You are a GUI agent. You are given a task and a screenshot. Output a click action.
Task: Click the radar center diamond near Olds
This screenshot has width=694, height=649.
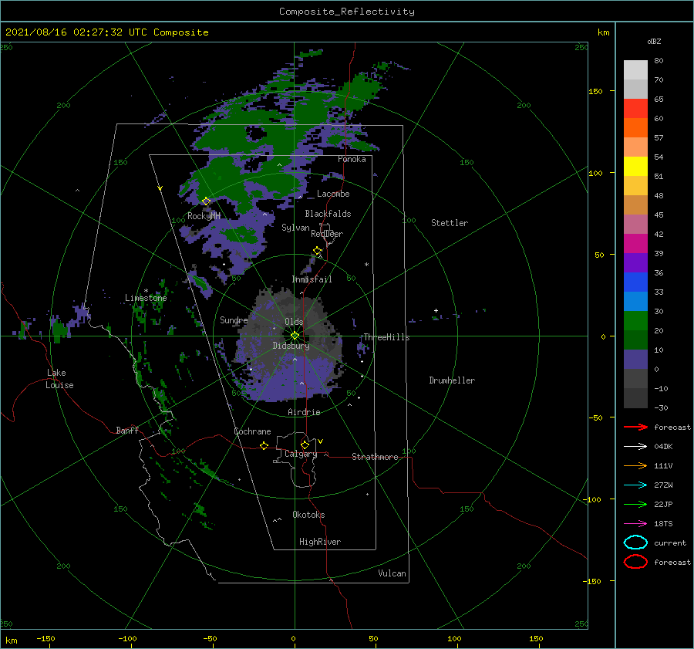pos(295,336)
